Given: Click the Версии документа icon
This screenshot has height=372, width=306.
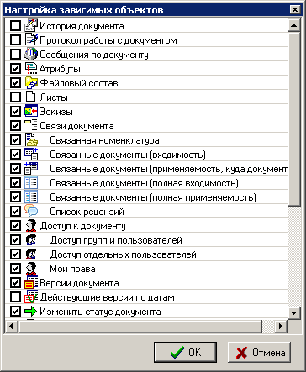Looking at the screenshot, I should click(31, 282).
